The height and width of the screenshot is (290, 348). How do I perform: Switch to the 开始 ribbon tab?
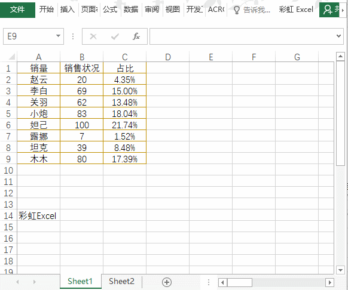click(47, 10)
